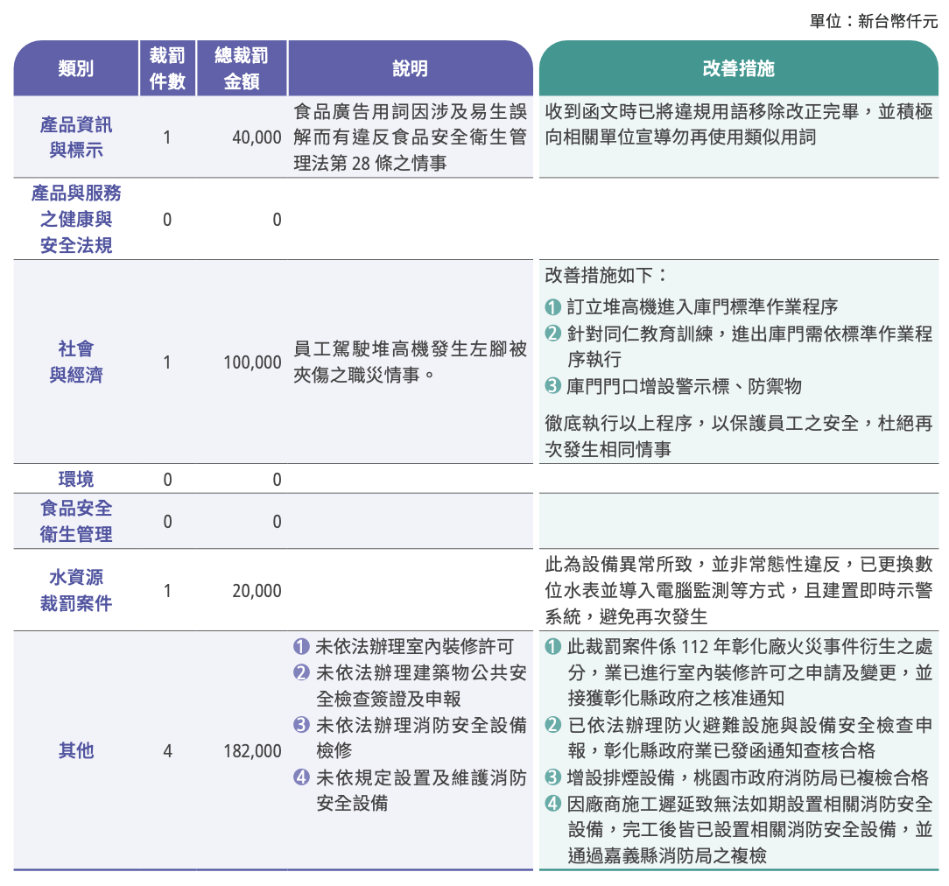Select bullet ❶ before 未依法辦理室內裝修許可
Image resolution: width=949 pixels, height=886 pixels.
tap(301, 647)
